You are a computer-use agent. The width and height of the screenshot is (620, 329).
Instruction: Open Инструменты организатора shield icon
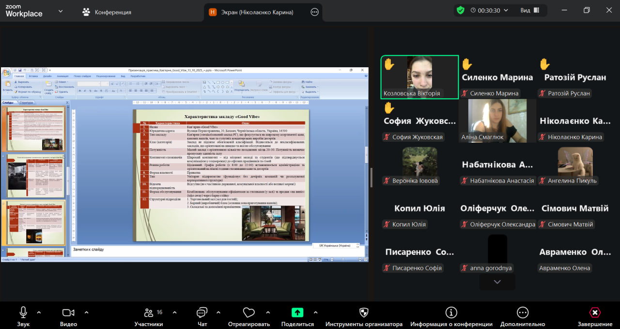[x=364, y=313]
